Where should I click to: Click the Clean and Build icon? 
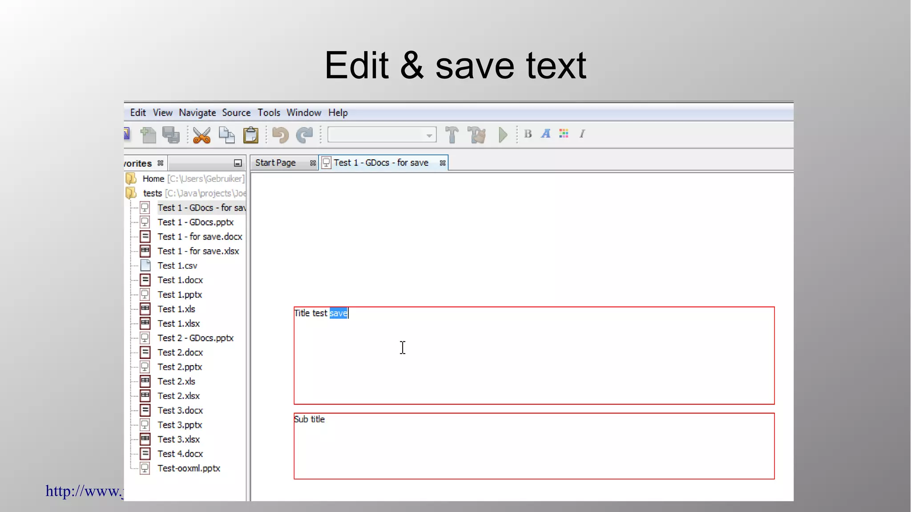(477, 135)
